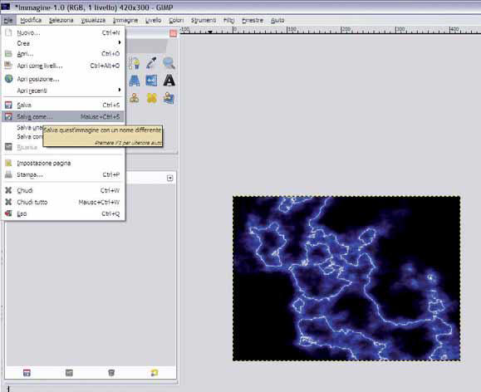
Task: Click the Salva come floppy icon
Action: pyautogui.click(x=8, y=116)
